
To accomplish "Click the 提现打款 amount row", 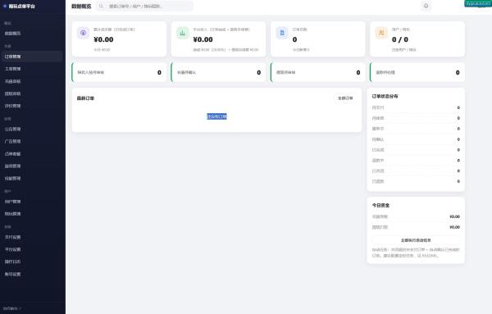I will point(416,227).
